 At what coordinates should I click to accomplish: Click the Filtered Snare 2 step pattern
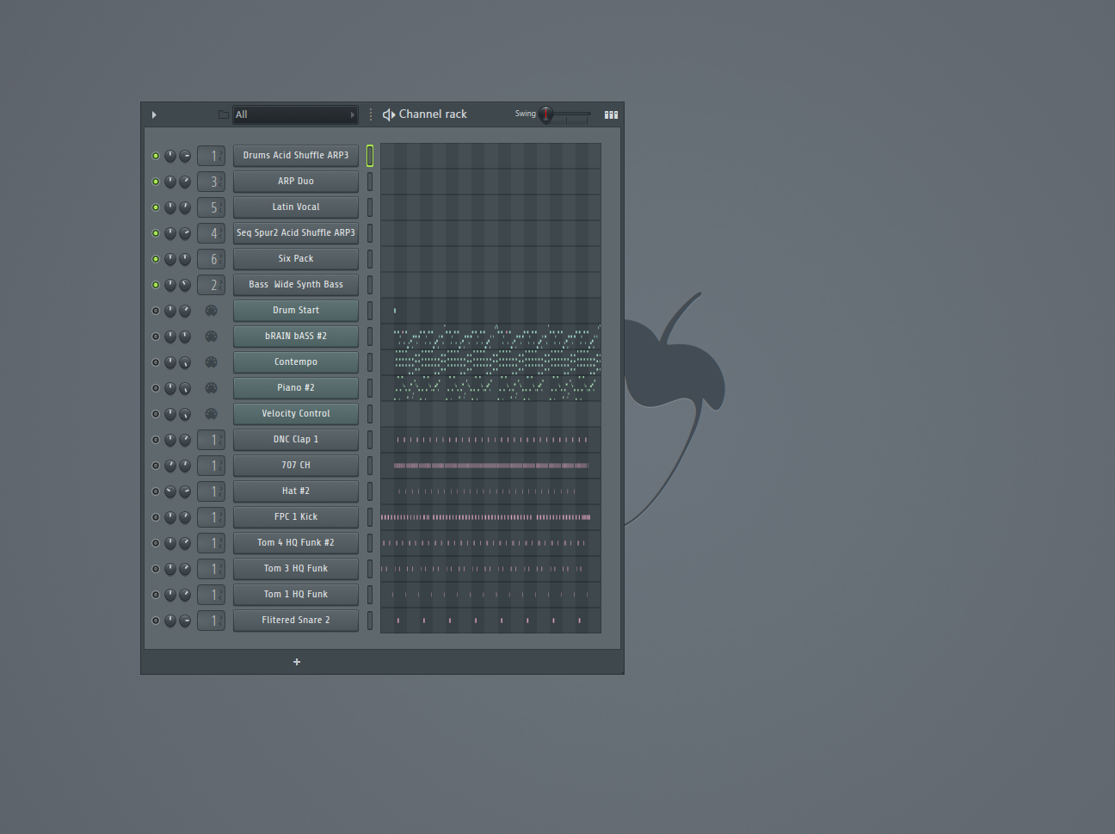pos(490,621)
